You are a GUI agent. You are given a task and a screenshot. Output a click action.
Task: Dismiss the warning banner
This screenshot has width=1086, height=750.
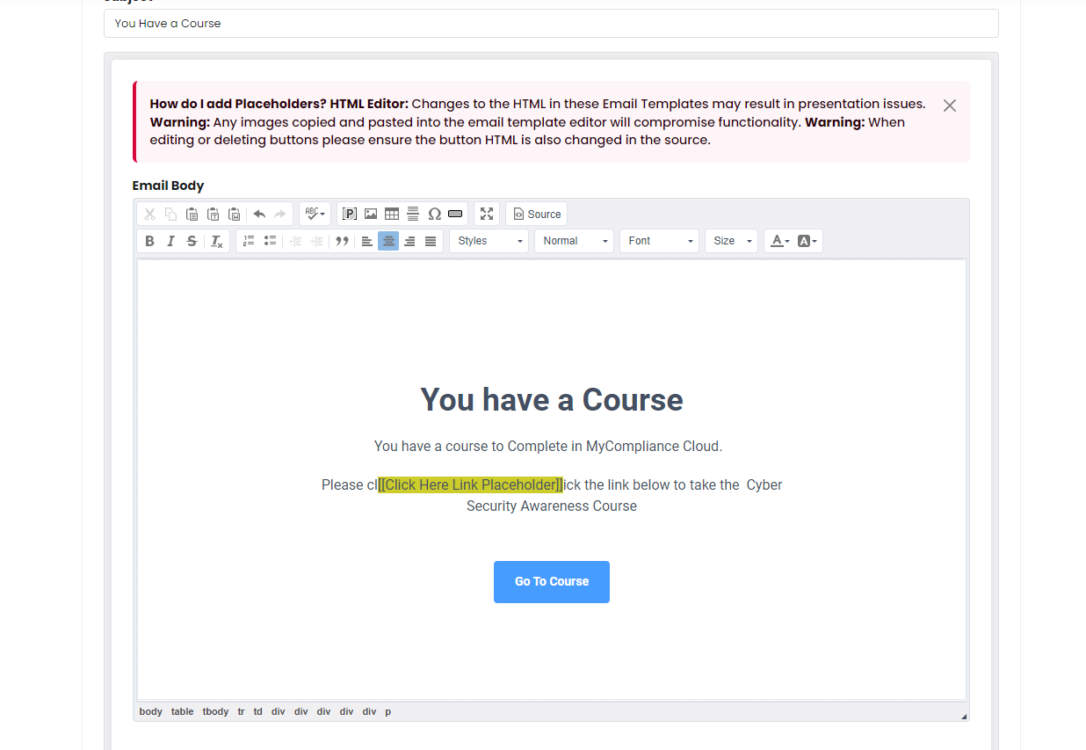click(950, 106)
